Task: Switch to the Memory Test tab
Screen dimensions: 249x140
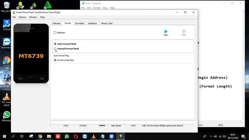Action: (x=107, y=23)
